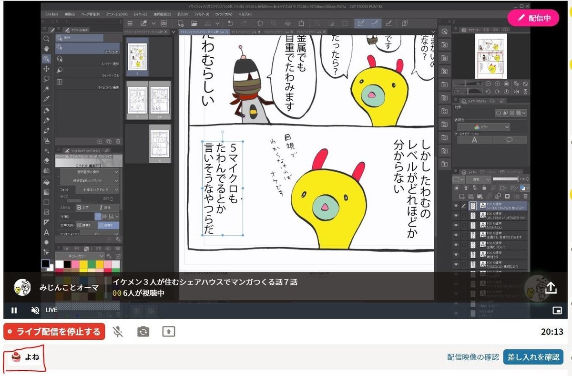Click Redo arrow in command bar

(x=244, y=23)
